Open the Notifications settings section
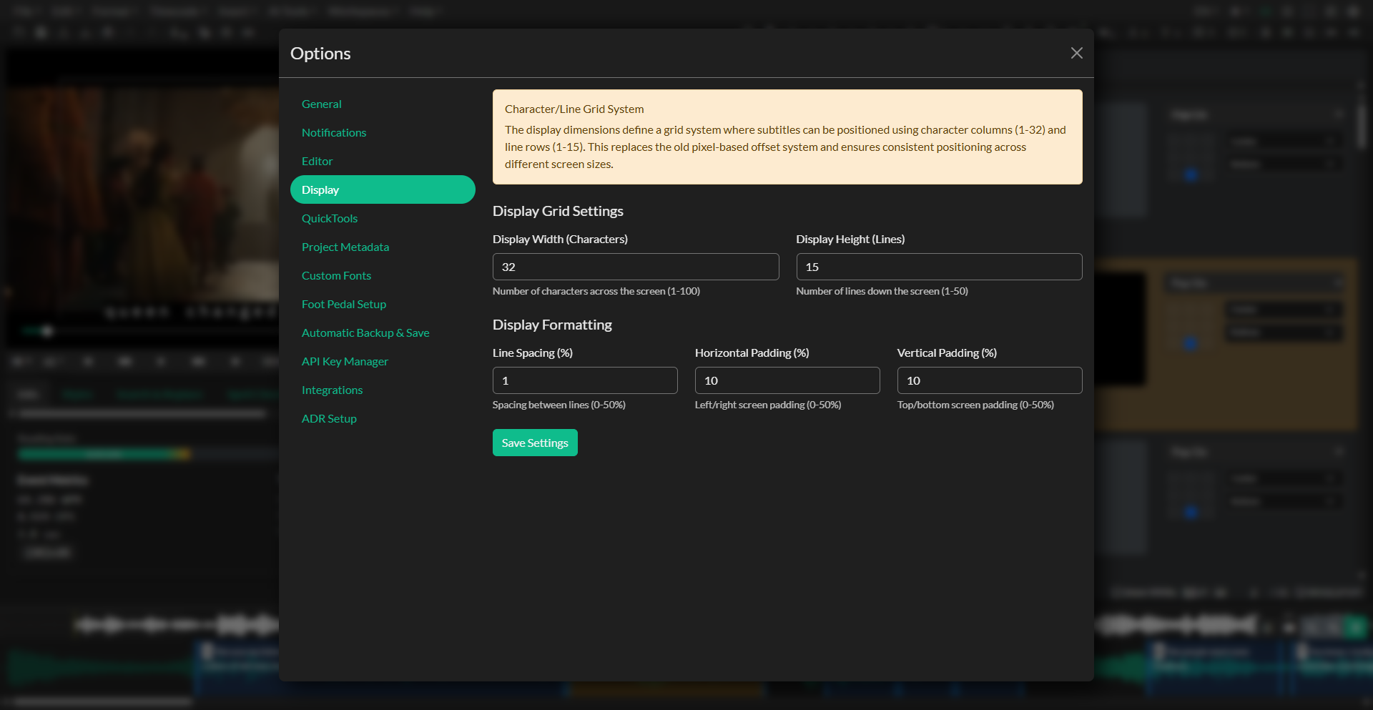This screenshot has width=1373, height=710. tap(334, 132)
